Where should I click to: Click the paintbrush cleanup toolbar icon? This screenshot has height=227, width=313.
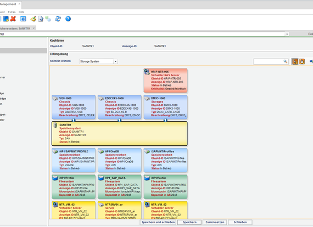coord(33,19)
